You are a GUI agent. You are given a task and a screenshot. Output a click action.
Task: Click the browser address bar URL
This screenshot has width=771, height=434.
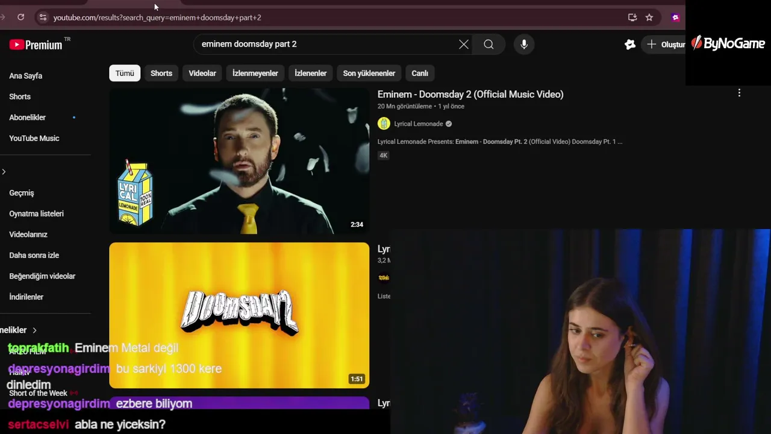(x=157, y=17)
